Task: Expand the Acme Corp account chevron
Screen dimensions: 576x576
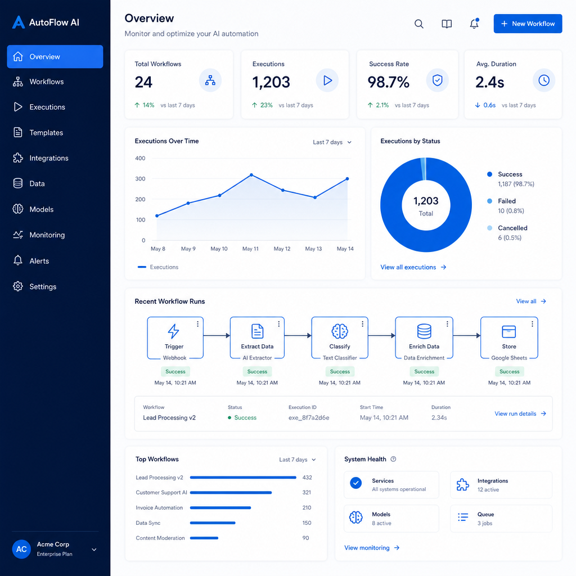Action: (94, 550)
